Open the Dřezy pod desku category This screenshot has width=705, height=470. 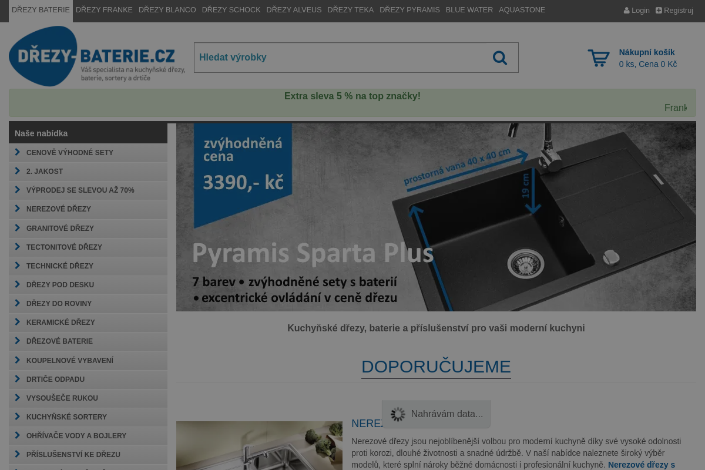88,284
